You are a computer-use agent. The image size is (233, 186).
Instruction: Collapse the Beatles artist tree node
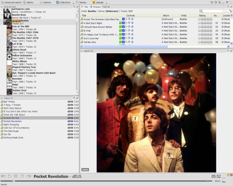[1, 21]
